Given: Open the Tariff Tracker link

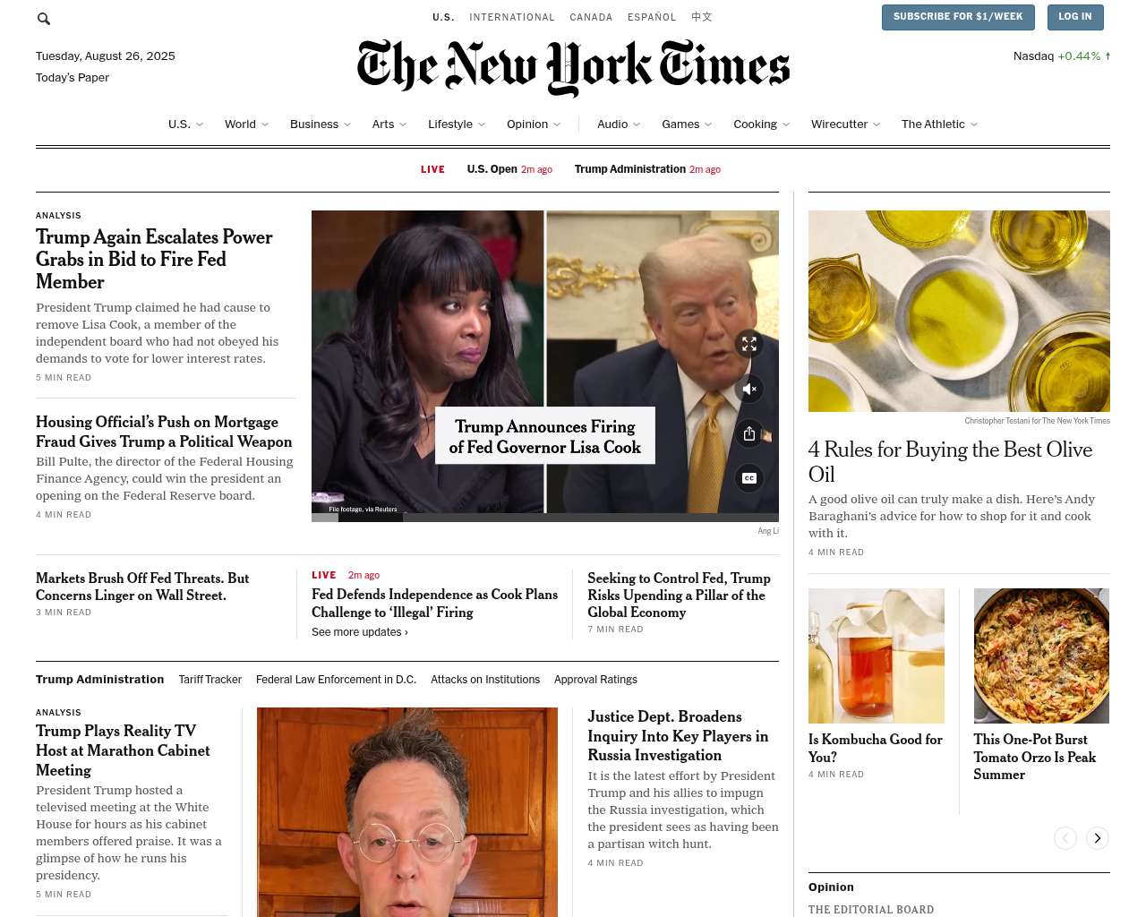Looking at the screenshot, I should [x=210, y=680].
